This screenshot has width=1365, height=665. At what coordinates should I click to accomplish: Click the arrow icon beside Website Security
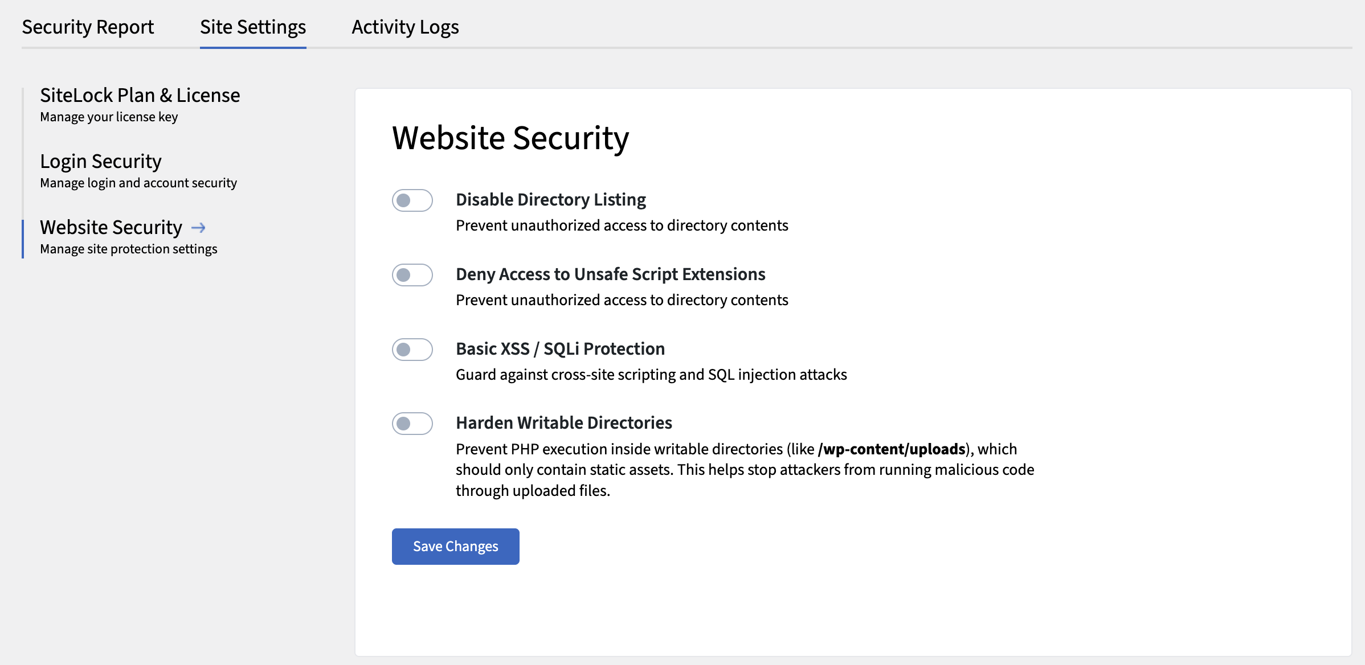tap(199, 227)
